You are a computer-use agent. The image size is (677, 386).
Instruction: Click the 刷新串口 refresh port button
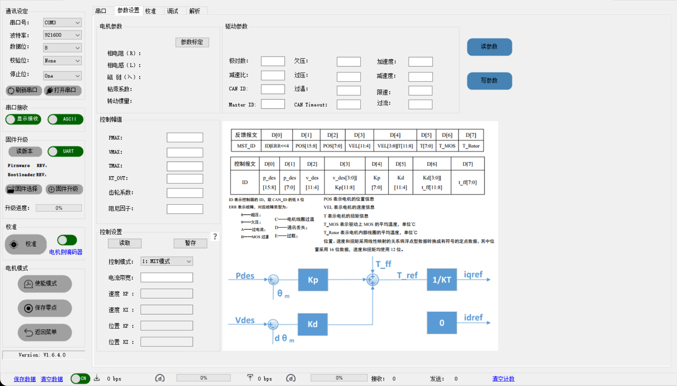(x=24, y=90)
